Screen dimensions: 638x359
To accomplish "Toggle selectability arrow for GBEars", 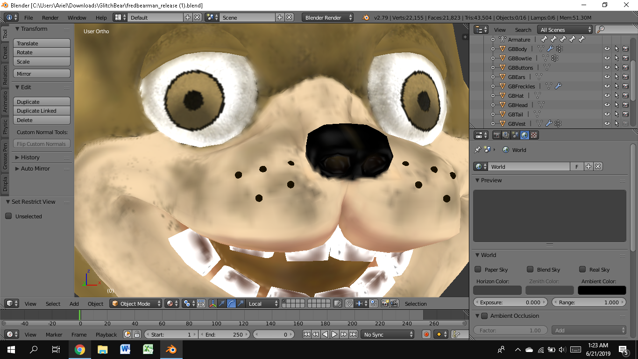I will click(x=617, y=77).
